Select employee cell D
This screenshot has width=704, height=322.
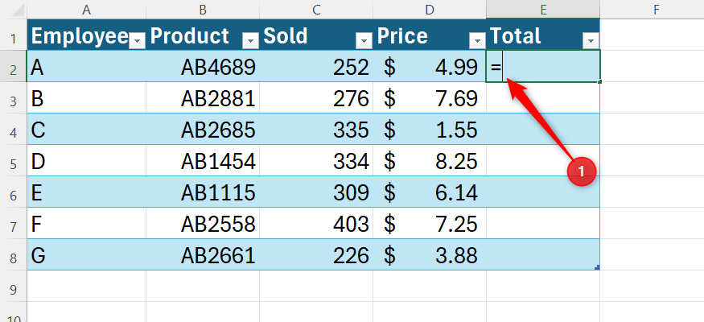(x=87, y=160)
